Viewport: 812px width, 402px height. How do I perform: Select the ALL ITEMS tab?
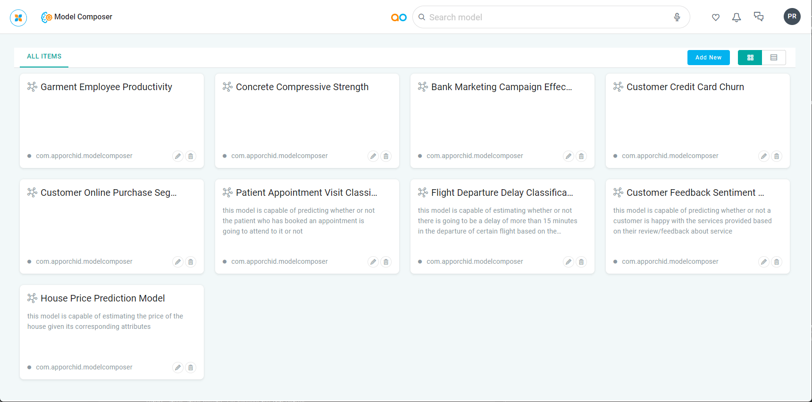[x=44, y=57]
